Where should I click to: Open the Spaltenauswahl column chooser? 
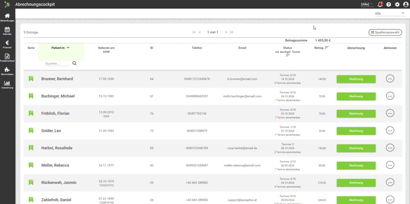click(385, 32)
